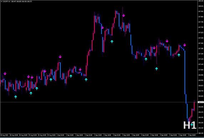The image size is (204, 138).
Task: Click the tall blue crash candle on 5 Sep
Action: pos(185,72)
